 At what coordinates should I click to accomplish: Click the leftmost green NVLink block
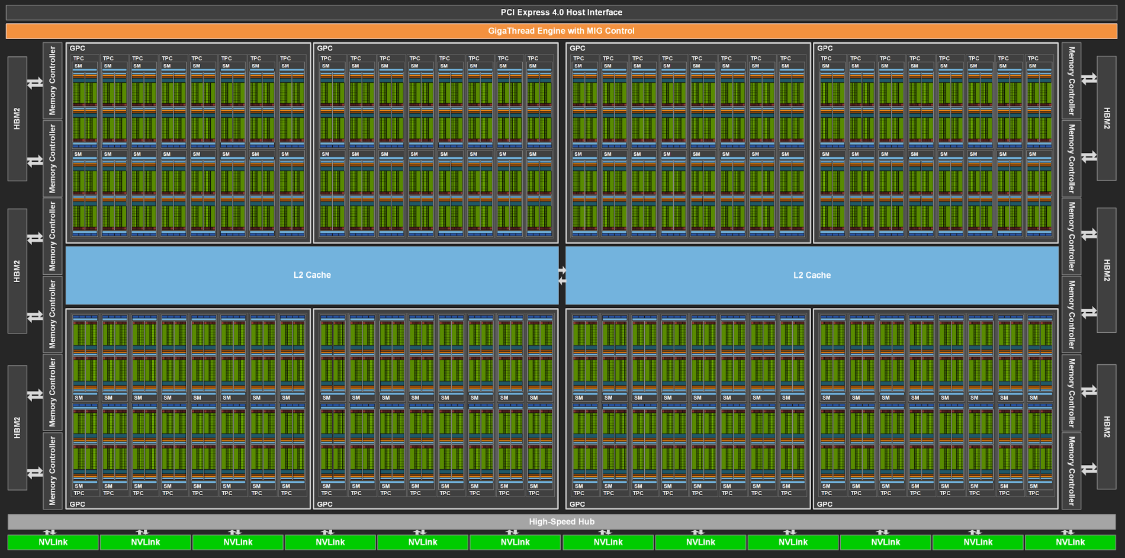coord(53,542)
